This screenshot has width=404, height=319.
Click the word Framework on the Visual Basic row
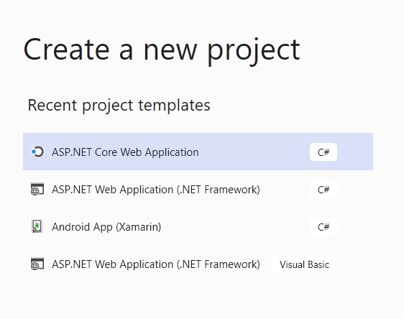click(232, 264)
